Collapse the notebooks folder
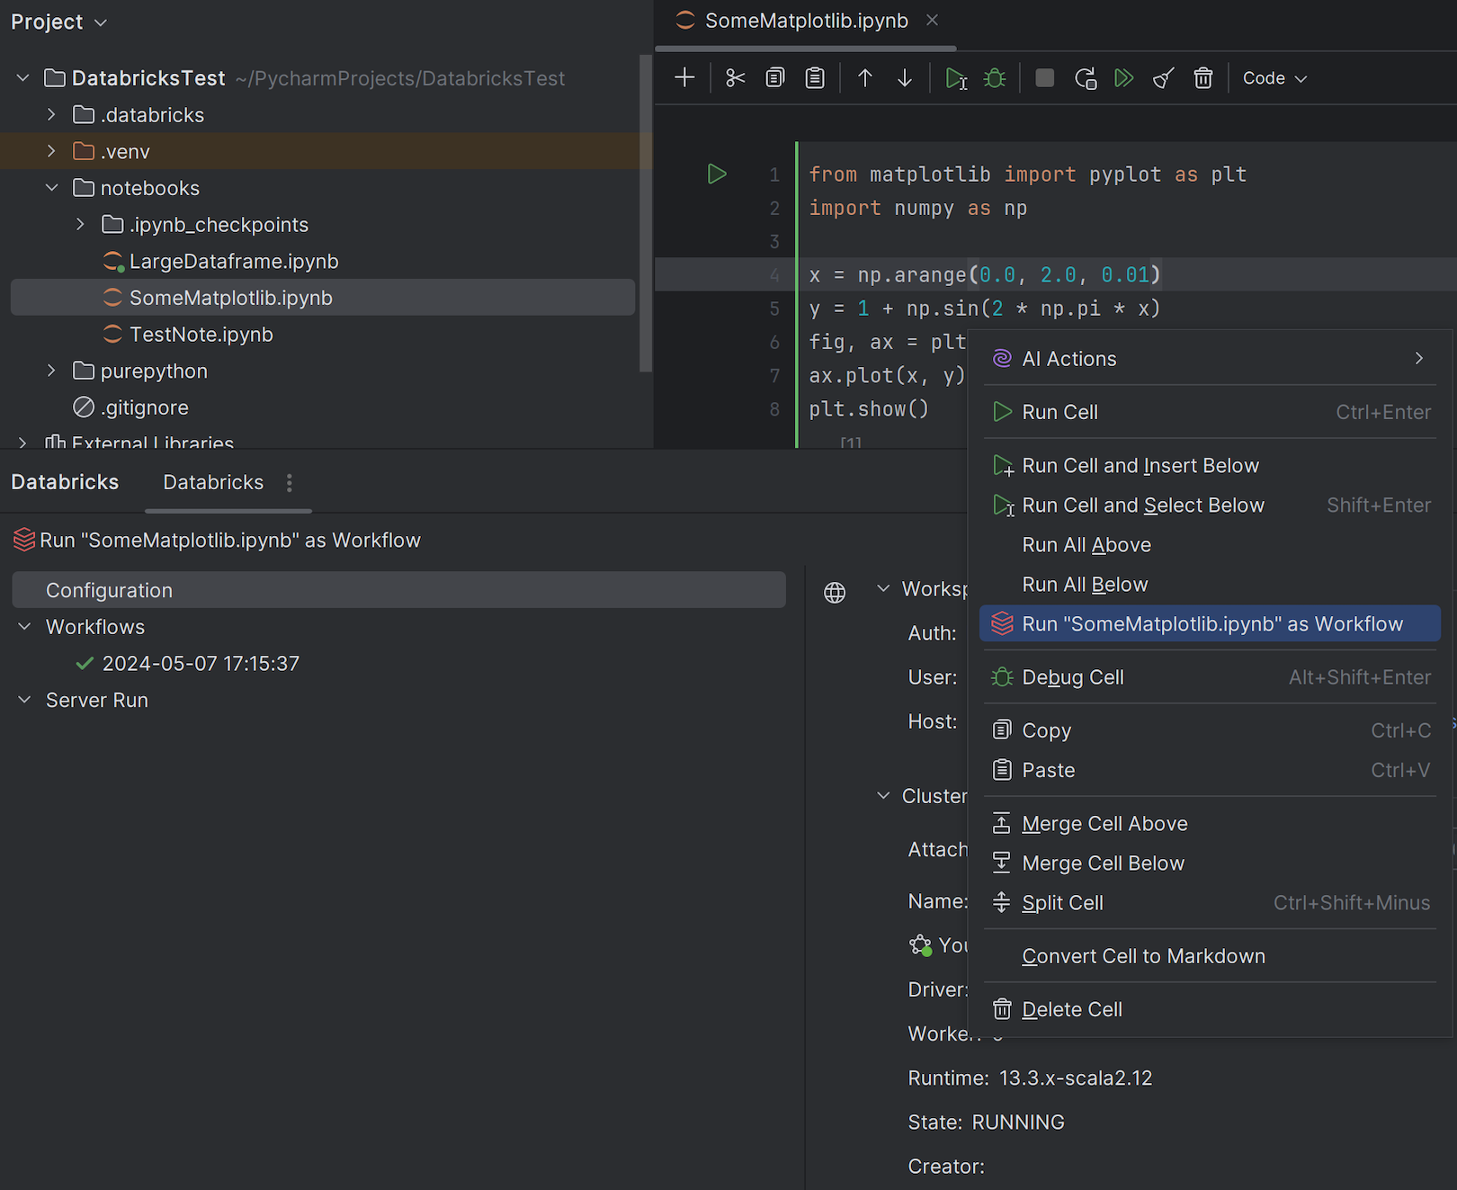Screen dimensions: 1457x1190 pyautogui.click(x=51, y=188)
